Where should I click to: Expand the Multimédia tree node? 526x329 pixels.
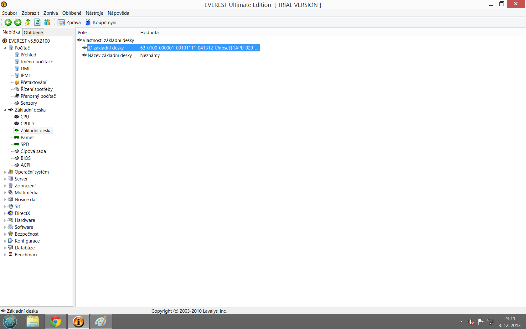[5, 193]
